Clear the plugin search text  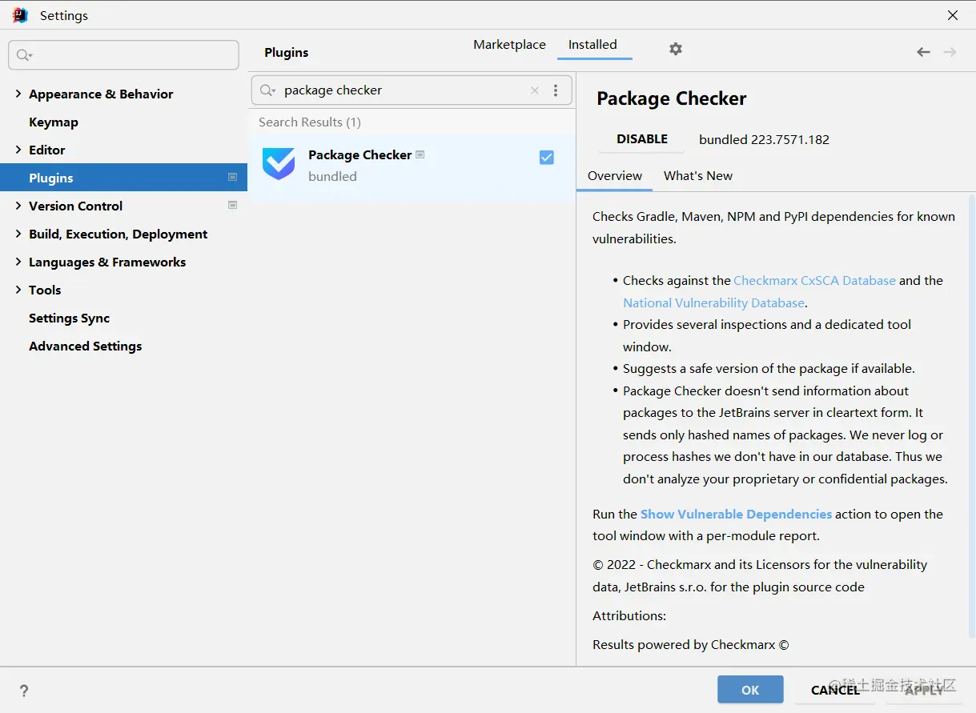pos(535,90)
